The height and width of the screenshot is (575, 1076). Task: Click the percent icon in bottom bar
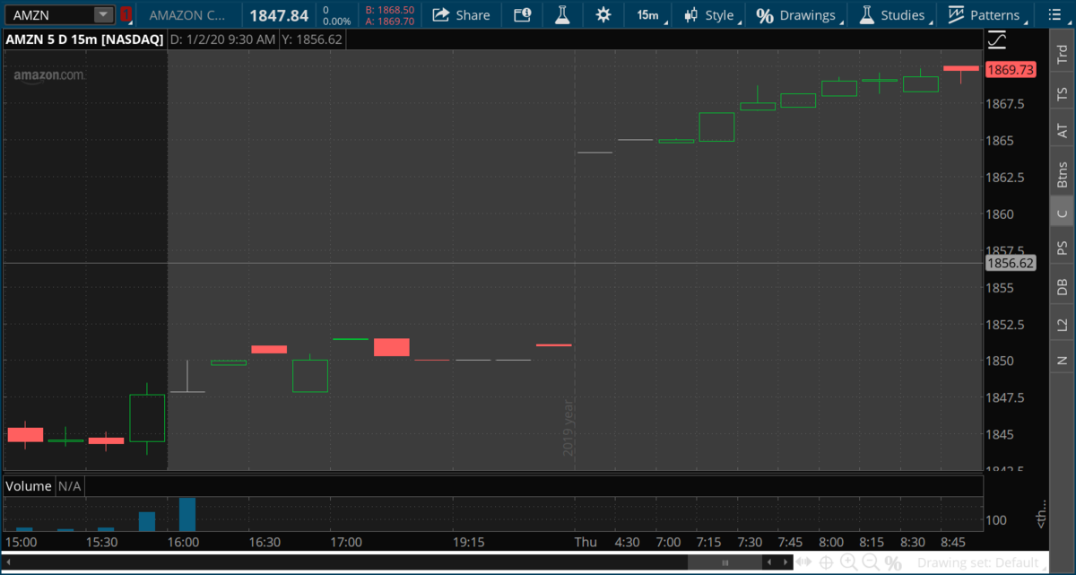(893, 563)
